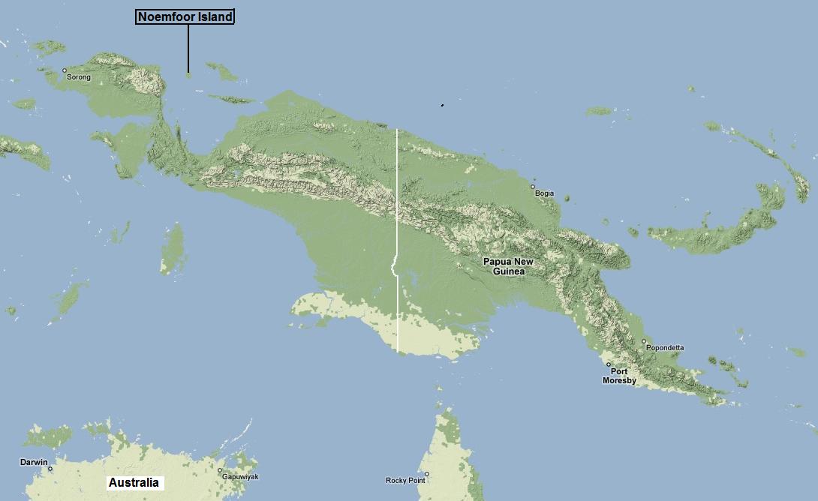Select the Popondetta city marker
This screenshot has height=501, width=818.
pyautogui.click(x=645, y=342)
